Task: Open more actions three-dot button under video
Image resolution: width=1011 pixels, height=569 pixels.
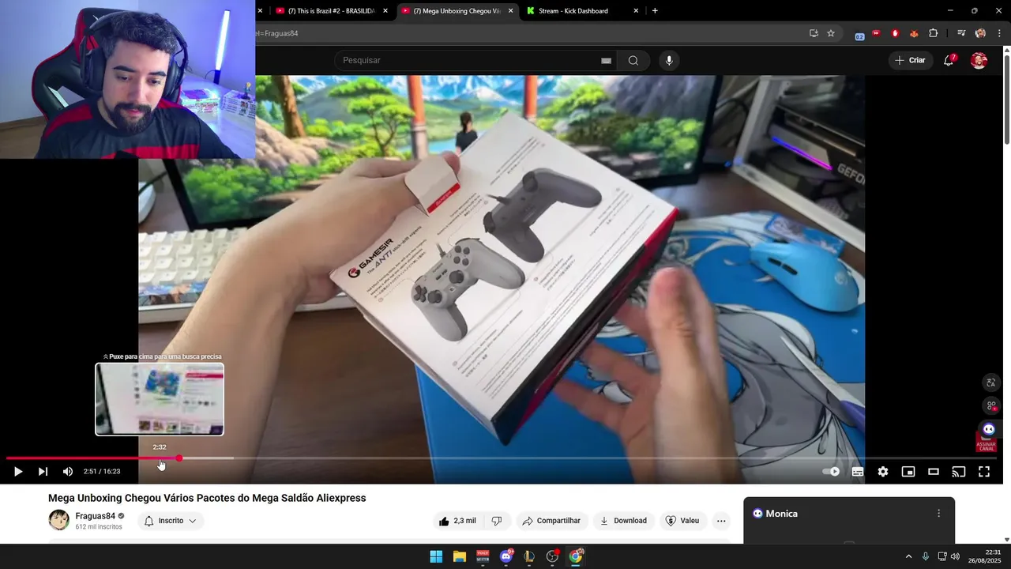Action: coord(721,521)
